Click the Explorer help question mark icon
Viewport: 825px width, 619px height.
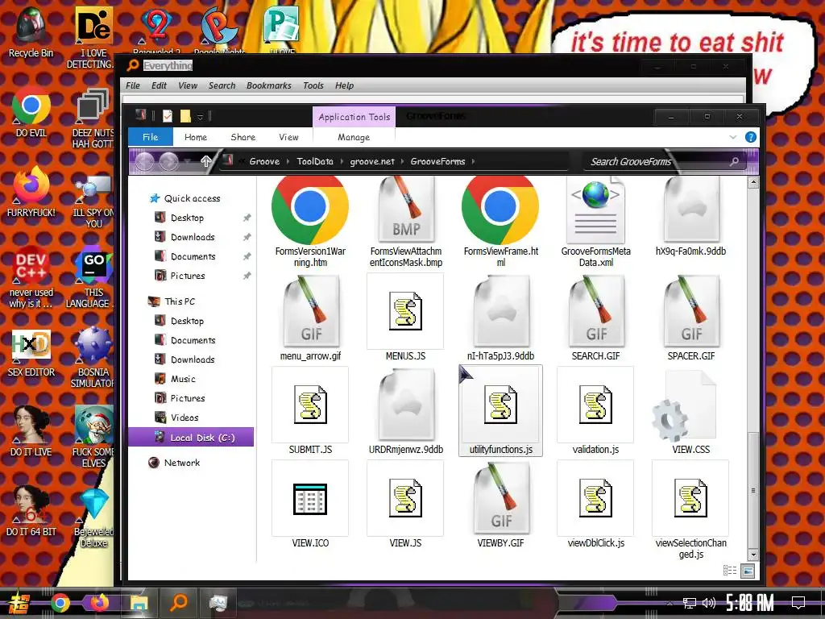coord(750,137)
